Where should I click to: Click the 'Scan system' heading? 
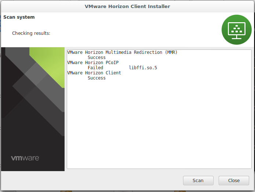coord(19,17)
